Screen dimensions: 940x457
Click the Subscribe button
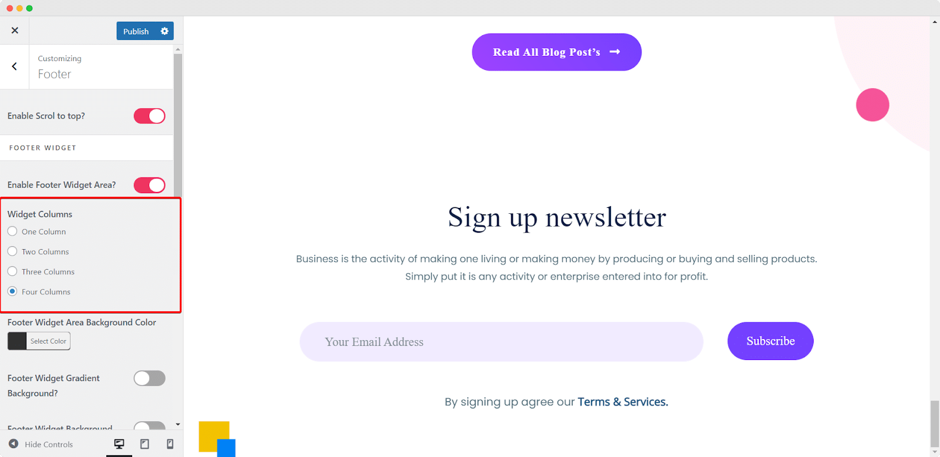pyautogui.click(x=770, y=341)
